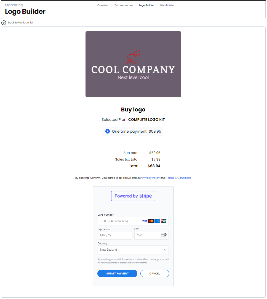This screenshot has height=299, width=267.
Task: Switch to the Overview tab
Action: (x=103, y=5)
